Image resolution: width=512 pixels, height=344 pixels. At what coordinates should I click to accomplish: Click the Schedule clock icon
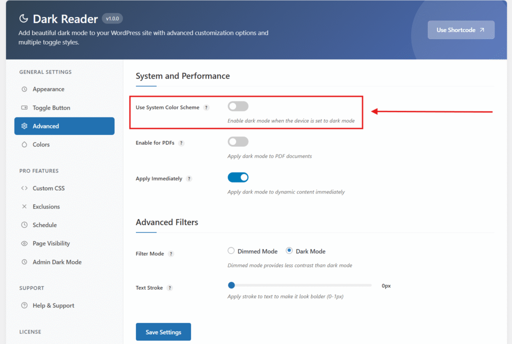coord(24,224)
